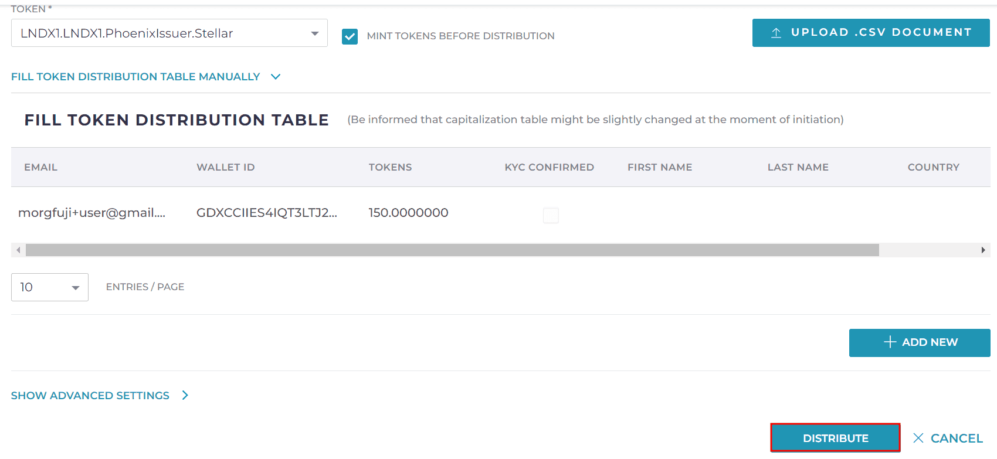The height and width of the screenshot is (459, 997).
Task: Click the table horizontal scrollbar thumb
Action: point(452,250)
